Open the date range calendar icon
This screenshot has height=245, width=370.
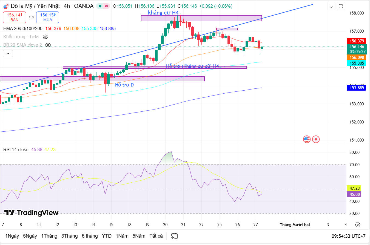click(x=174, y=236)
